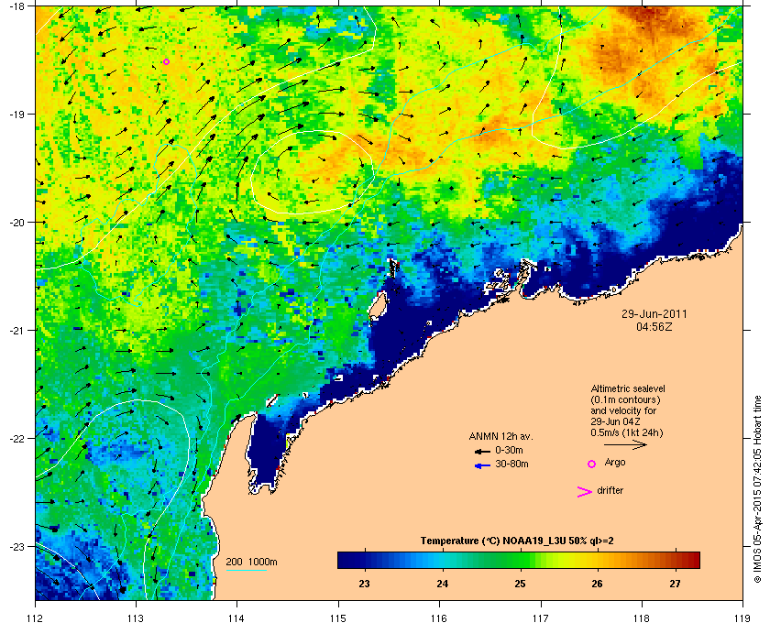The image size is (770, 623).
Task: Click the latitude axis label -23
Action: click(x=16, y=546)
